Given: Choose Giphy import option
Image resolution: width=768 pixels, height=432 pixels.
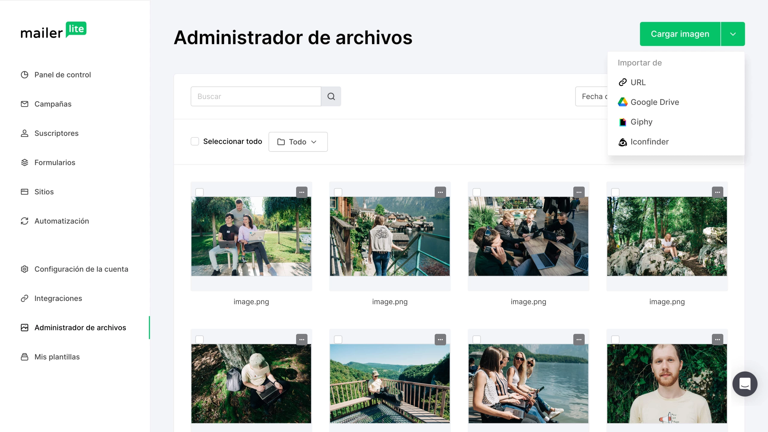Looking at the screenshot, I should (641, 122).
